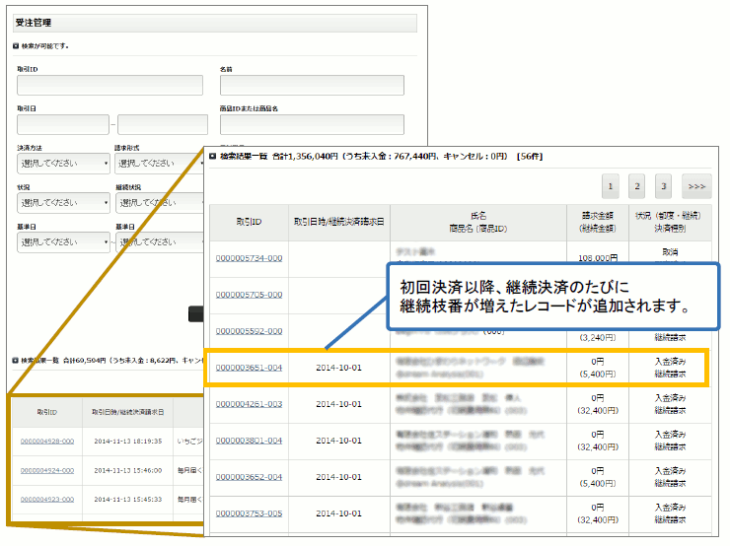Open the 決済方法 dropdown
Image resolution: width=730 pixels, height=546 pixels.
click(x=62, y=164)
